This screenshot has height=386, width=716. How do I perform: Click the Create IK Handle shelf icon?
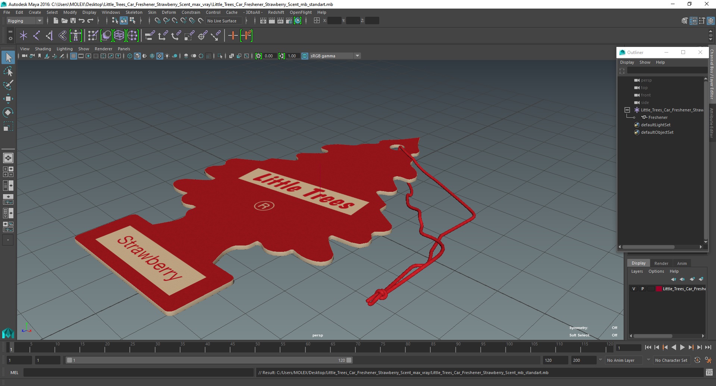point(50,36)
